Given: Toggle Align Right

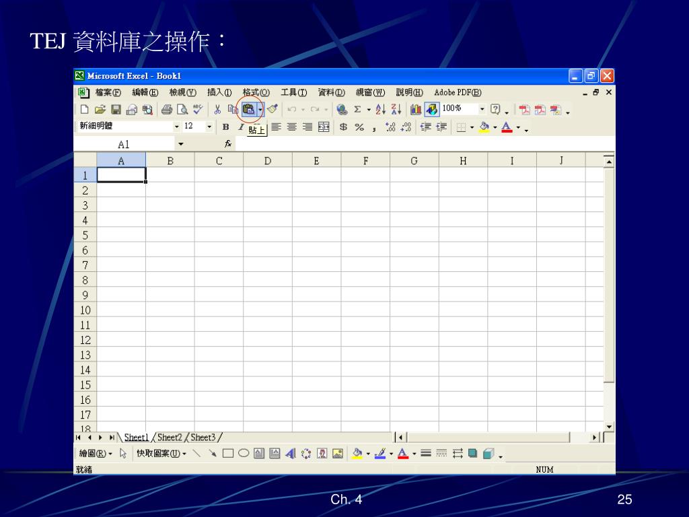Looking at the screenshot, I should (307, 127).
